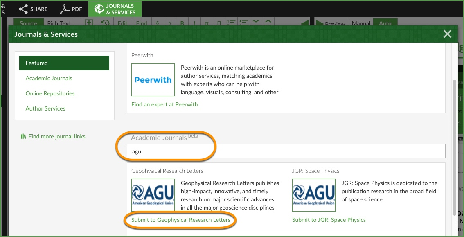This screenshot has width=464, height=237.
Task: Follow Find an expert at Peerwith link
Action: (164, 104)
